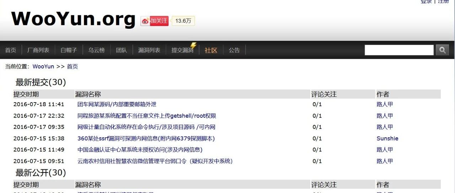The height and width of the screenshot is (193, 455).
Task: Click the date 2016-07-17 09:35
Action: coord(39,127)
